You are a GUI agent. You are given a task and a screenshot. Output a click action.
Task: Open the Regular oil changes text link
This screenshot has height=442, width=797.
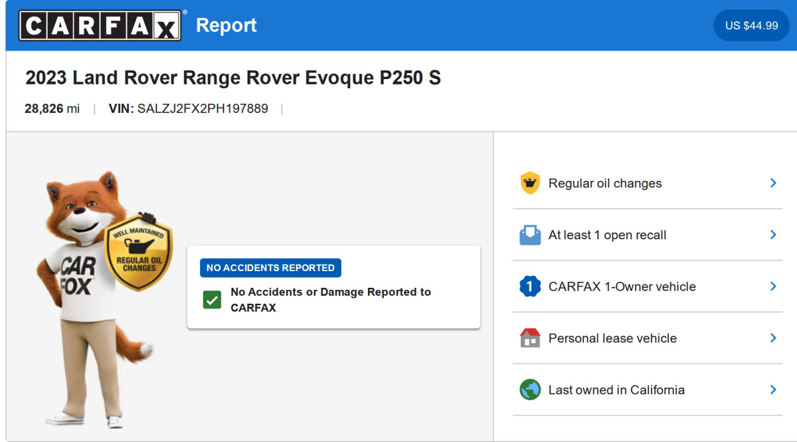point(604,183)
